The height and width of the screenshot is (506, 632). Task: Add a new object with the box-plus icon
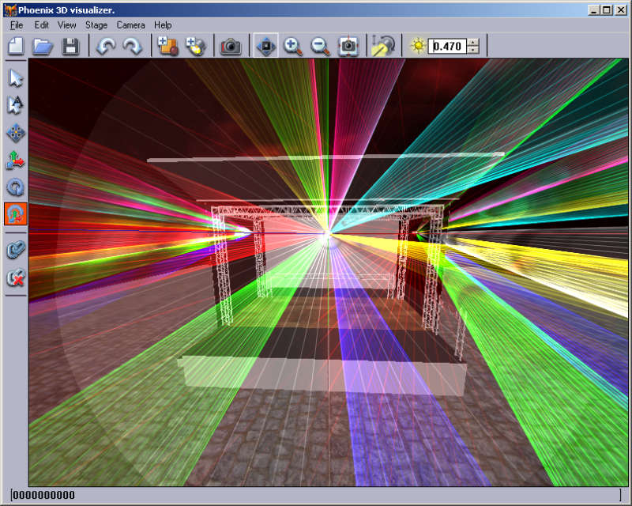(x=168, y=46)
